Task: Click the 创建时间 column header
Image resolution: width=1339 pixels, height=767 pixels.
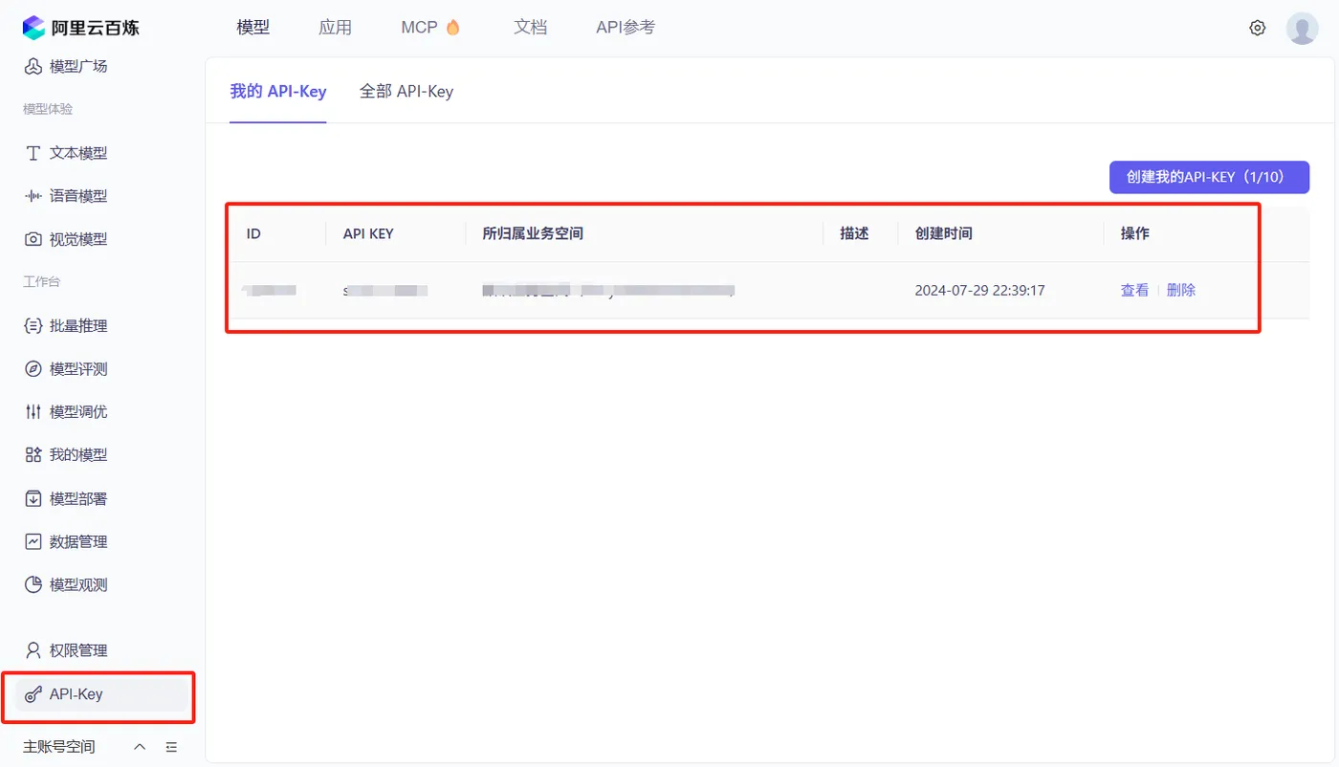Action: click(944, 233)
